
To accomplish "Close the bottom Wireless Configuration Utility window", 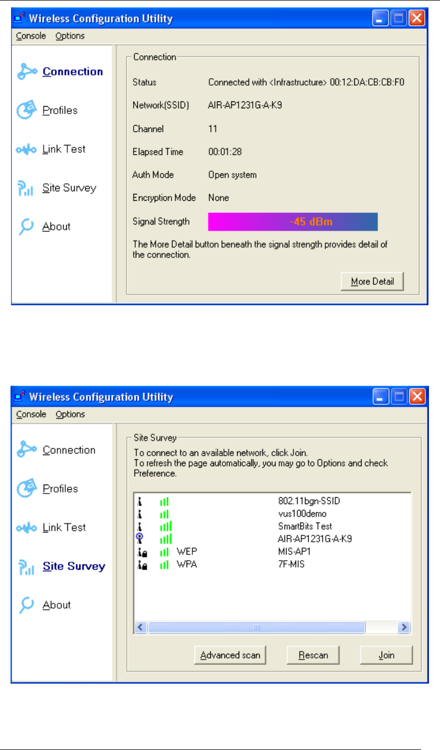I will pos(416,398).
